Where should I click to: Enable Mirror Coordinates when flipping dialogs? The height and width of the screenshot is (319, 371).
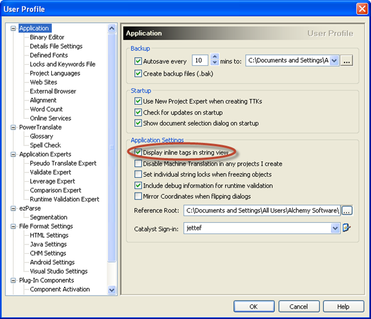tap(138, 196)
